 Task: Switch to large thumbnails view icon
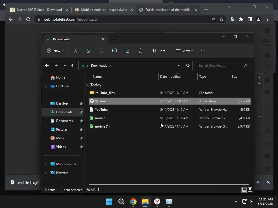pyautogui.click(x=250, y=190)
